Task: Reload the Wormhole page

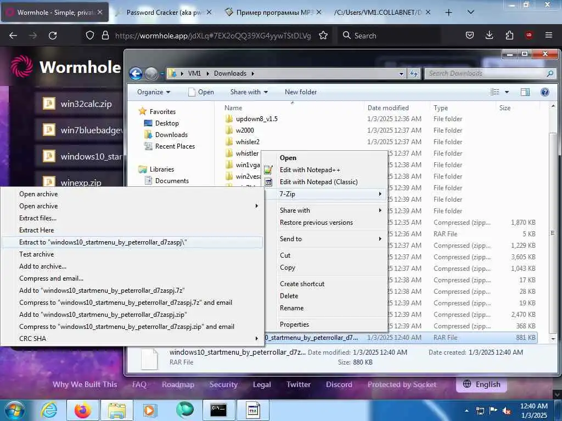Action: click(53, 36)
